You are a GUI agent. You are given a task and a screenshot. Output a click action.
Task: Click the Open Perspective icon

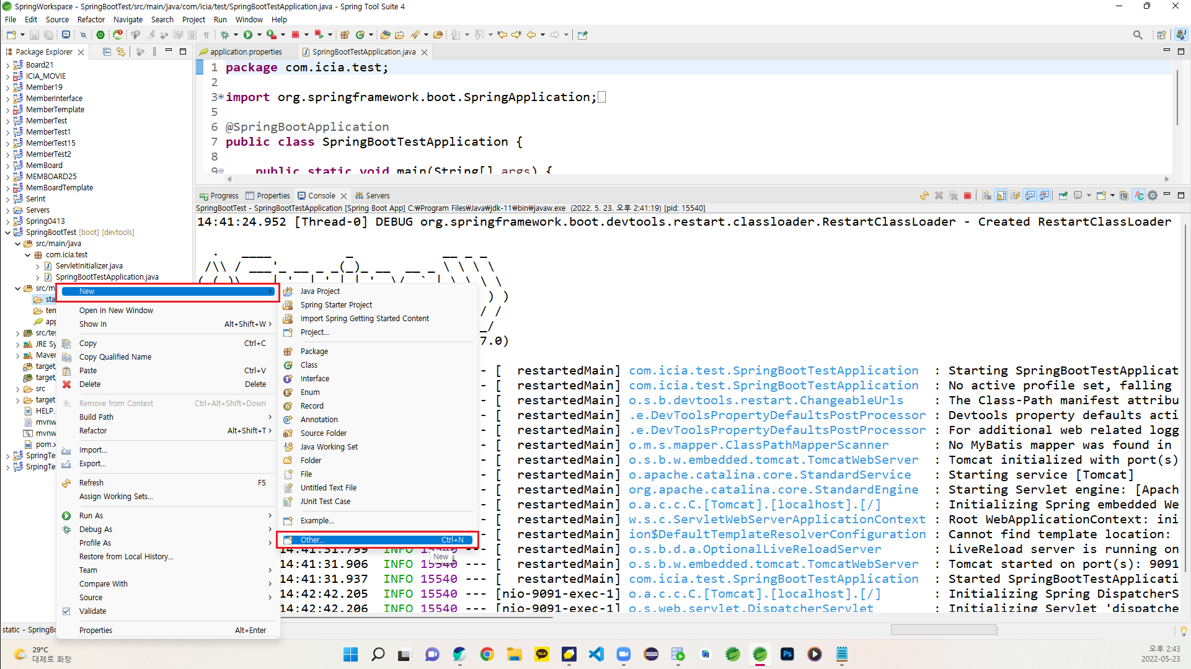(x=1161, y=35)
